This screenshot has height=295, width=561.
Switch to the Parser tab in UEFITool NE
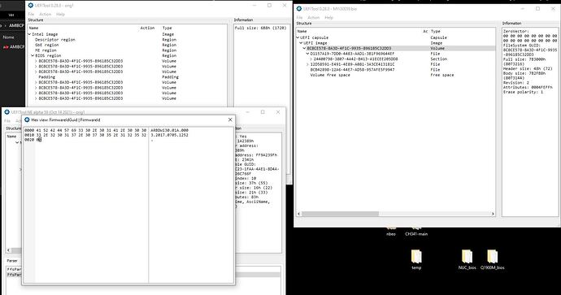(12, 261)
